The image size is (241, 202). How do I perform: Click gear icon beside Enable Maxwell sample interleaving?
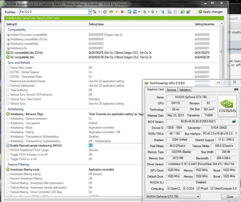click(x=8, y=146)
